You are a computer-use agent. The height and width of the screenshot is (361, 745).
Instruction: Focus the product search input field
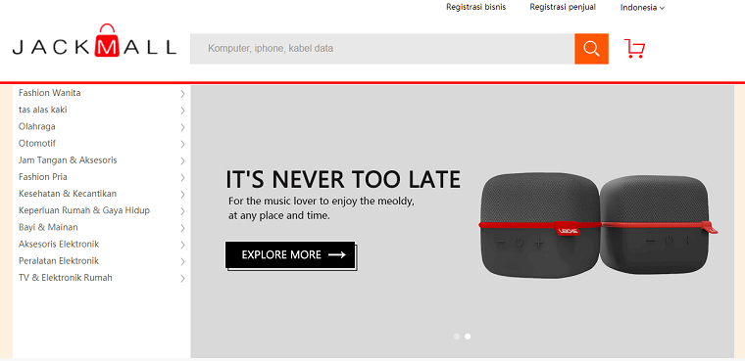(382, 48)
